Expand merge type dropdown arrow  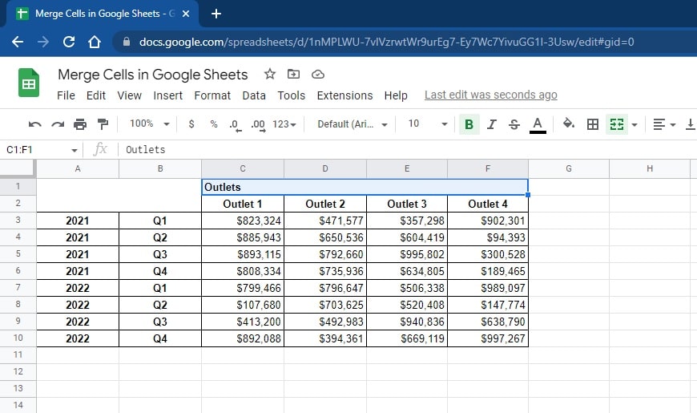coord(635,124)
